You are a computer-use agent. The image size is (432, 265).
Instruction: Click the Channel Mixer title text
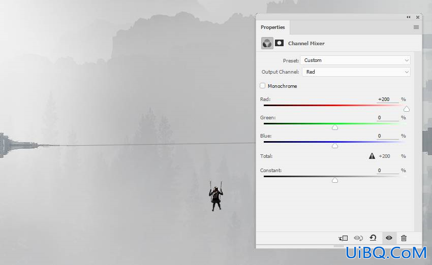pos(306,44)
